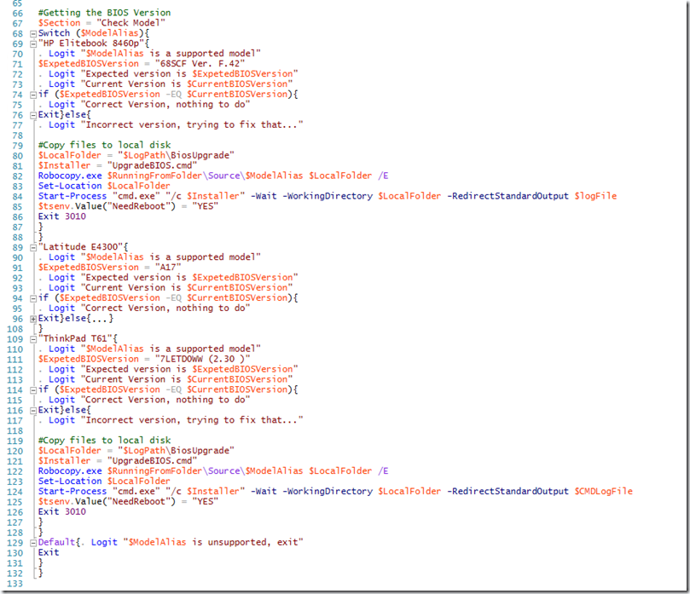Image resolution: width=690 pixels, height=594 pixels.
Task: Click the #Getting the BIOS Version comment
Action: point(104,13)
